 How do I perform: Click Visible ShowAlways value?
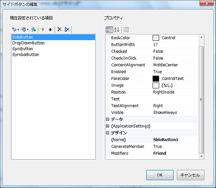click(x=175, y=113)
